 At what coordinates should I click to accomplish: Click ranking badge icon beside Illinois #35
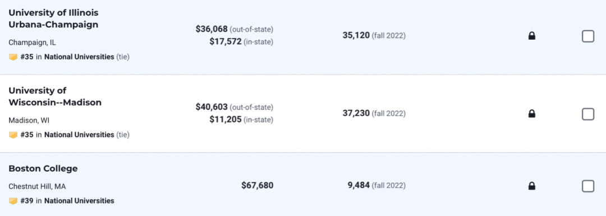tap(13, 57)
